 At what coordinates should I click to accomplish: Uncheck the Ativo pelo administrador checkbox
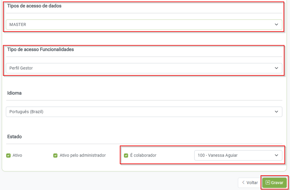point(55,155)
